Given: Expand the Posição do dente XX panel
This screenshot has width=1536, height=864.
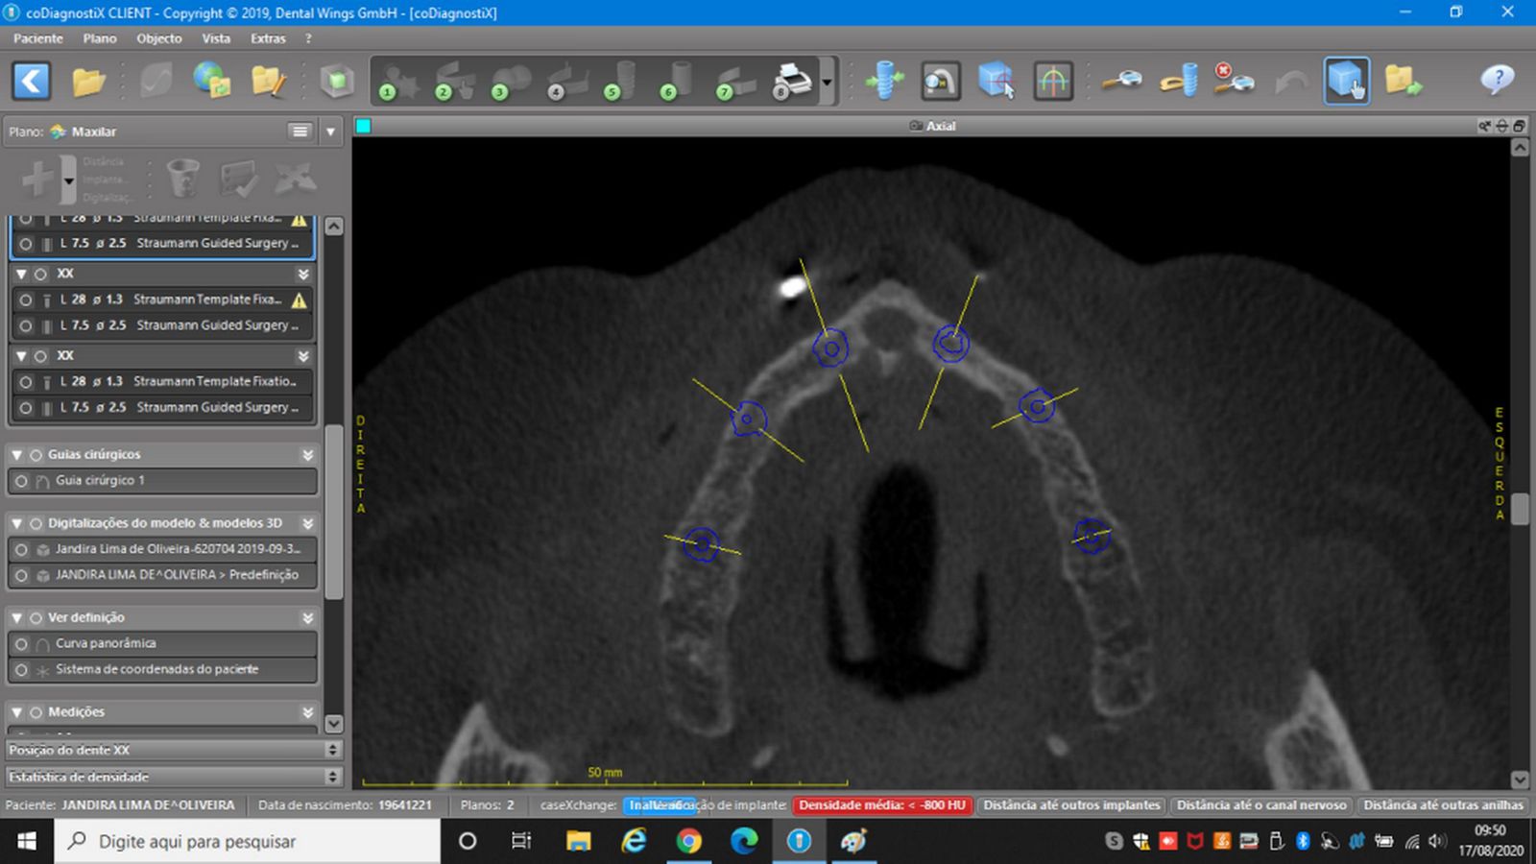Looking at the screenshot, I should pos(333,750).
